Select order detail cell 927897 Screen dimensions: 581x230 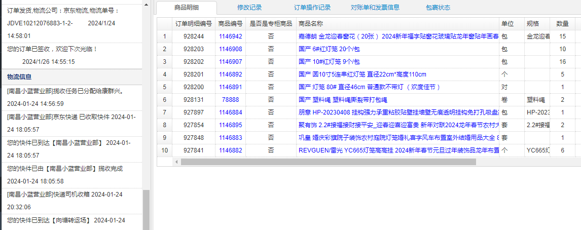pos(194,112)
